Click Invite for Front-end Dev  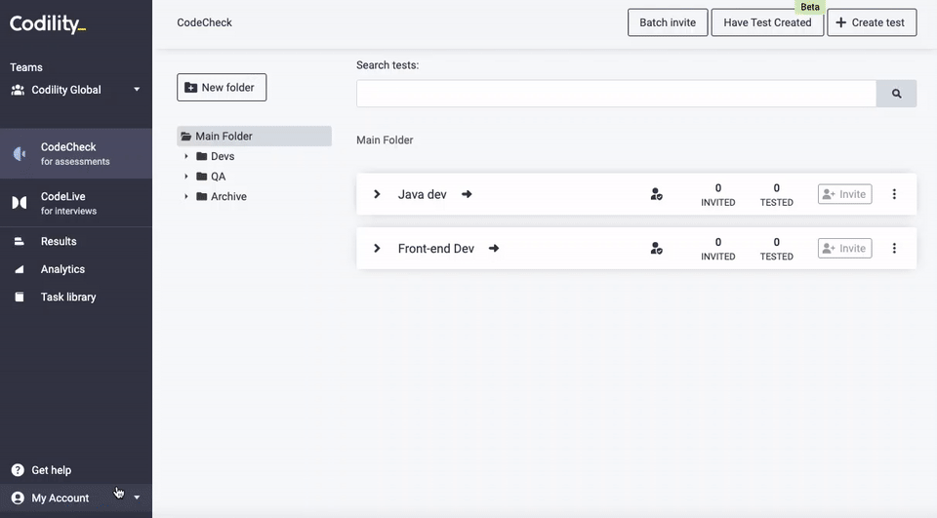[x=844, y=249]
